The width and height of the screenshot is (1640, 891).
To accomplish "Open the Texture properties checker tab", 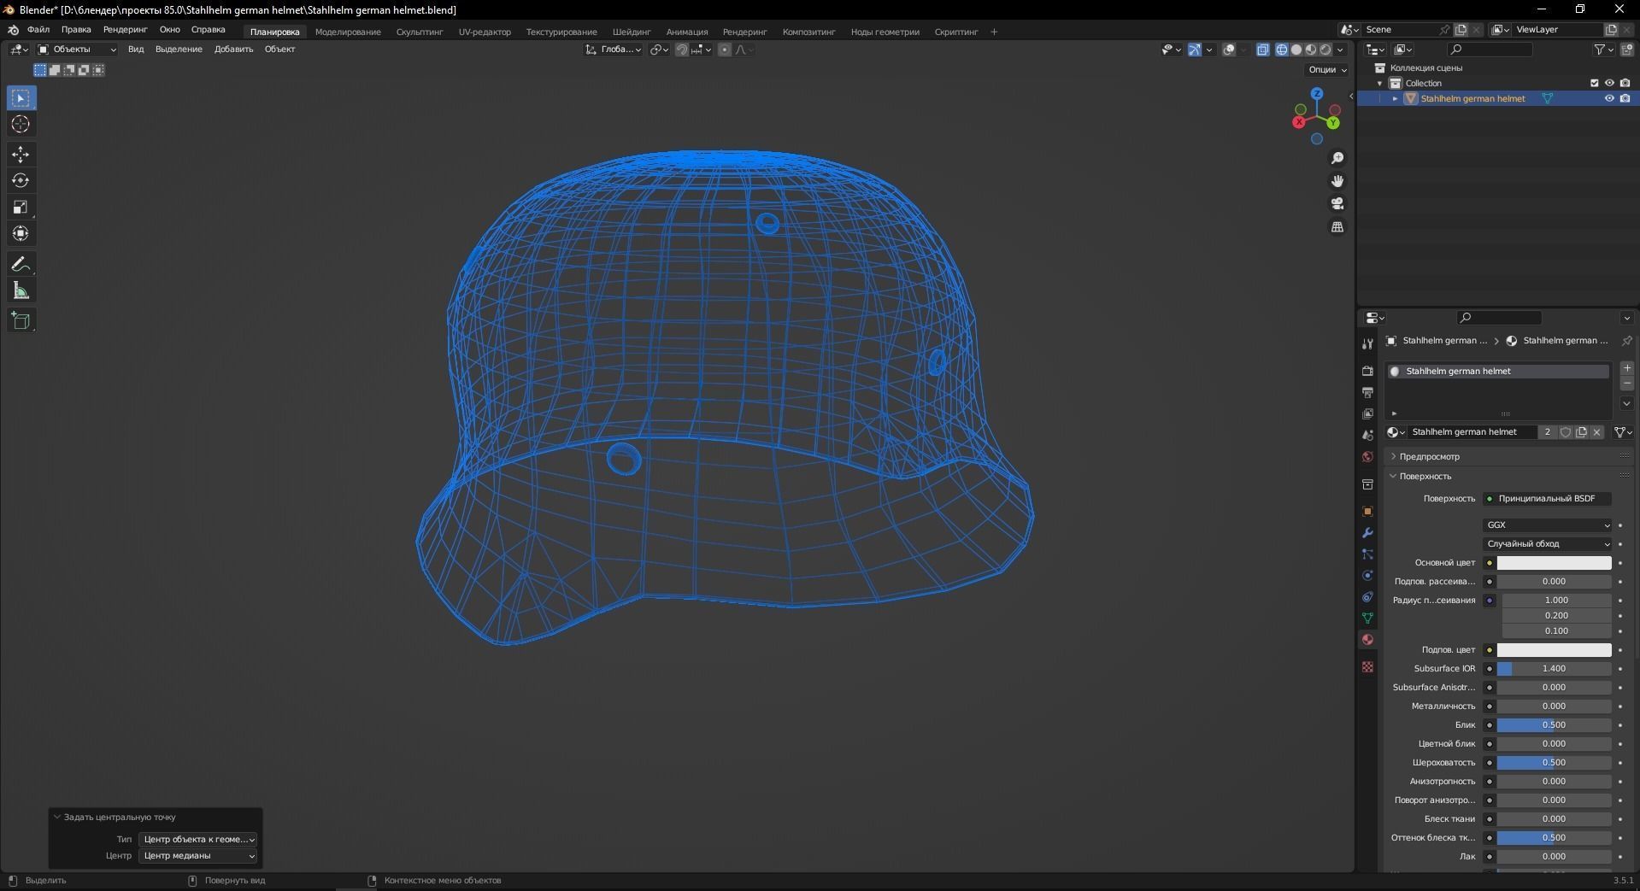I will (x=1367, y=666).
